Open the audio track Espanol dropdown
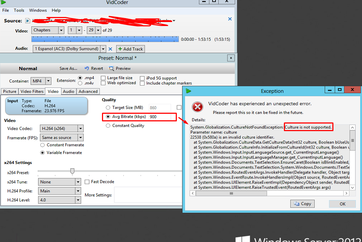The image size is (362, 242). [x=103, y=49]
